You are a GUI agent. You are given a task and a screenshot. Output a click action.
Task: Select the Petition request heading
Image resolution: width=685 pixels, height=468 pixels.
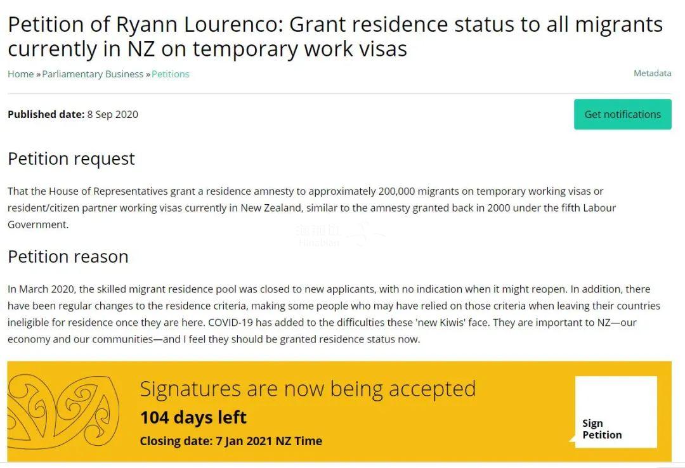coord(71,159)
